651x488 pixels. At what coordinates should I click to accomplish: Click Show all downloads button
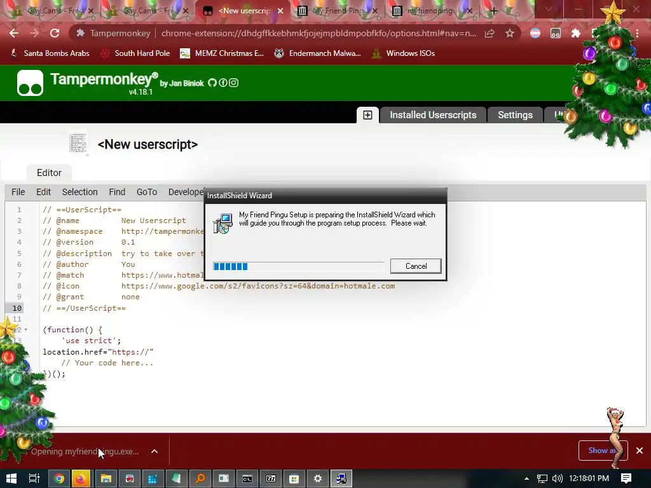tap(603, 451)
